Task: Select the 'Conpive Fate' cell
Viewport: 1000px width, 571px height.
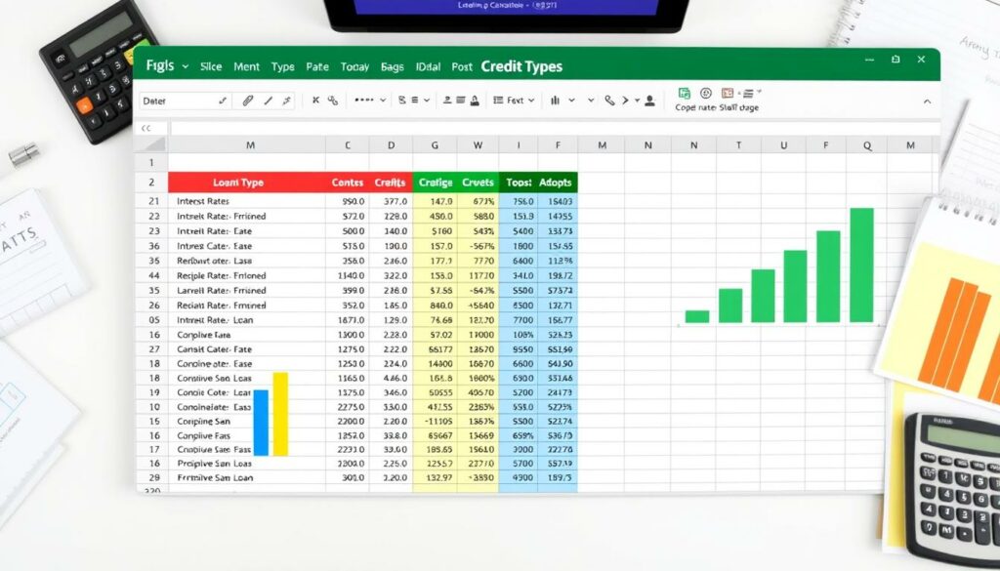Action: tap(247, 335)
